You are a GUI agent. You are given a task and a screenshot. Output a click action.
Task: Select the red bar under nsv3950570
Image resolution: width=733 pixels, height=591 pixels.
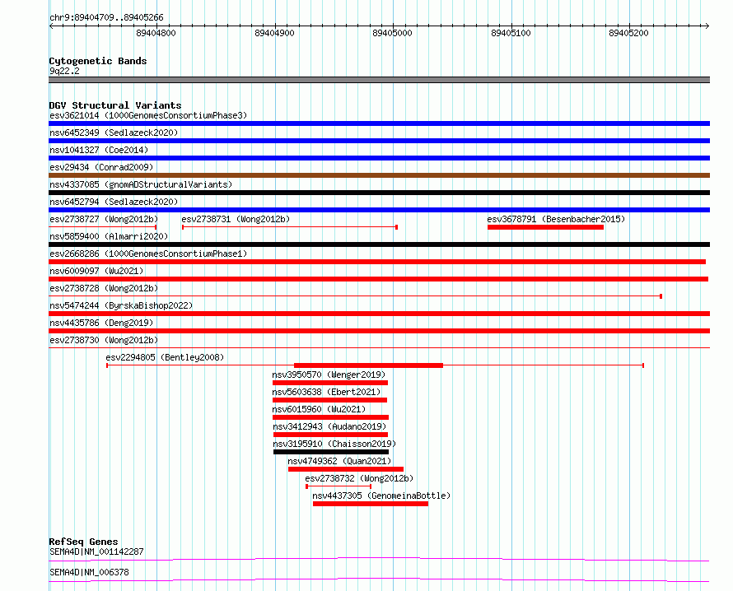330,383
